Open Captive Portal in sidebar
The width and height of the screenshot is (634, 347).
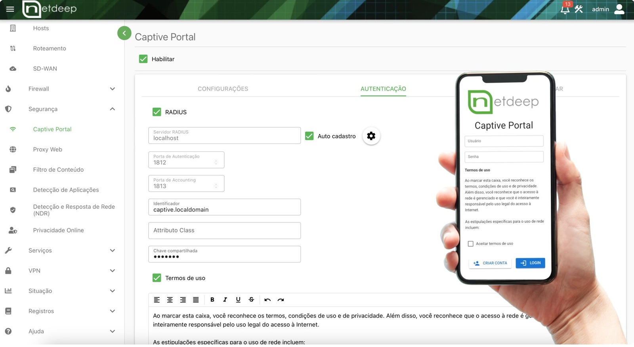pyautogui.click(x=52, y=129)
